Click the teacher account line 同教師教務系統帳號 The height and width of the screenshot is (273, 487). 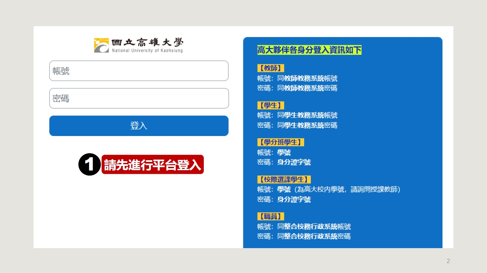(x=307, y=78)
